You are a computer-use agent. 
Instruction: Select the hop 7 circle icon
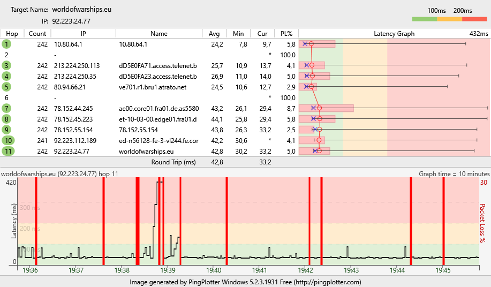7,108
